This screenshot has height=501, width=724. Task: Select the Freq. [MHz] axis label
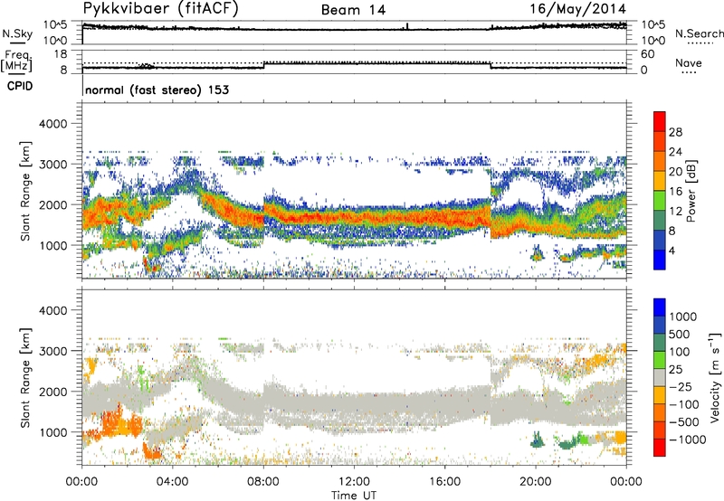[17, 61]
